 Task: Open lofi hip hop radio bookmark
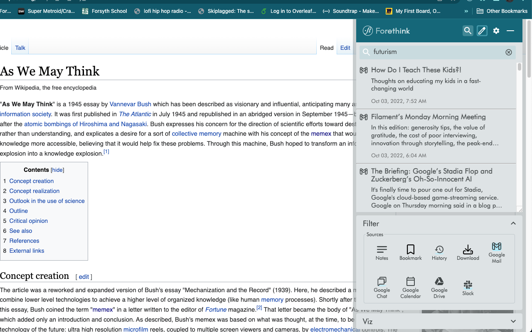point(163,11)
